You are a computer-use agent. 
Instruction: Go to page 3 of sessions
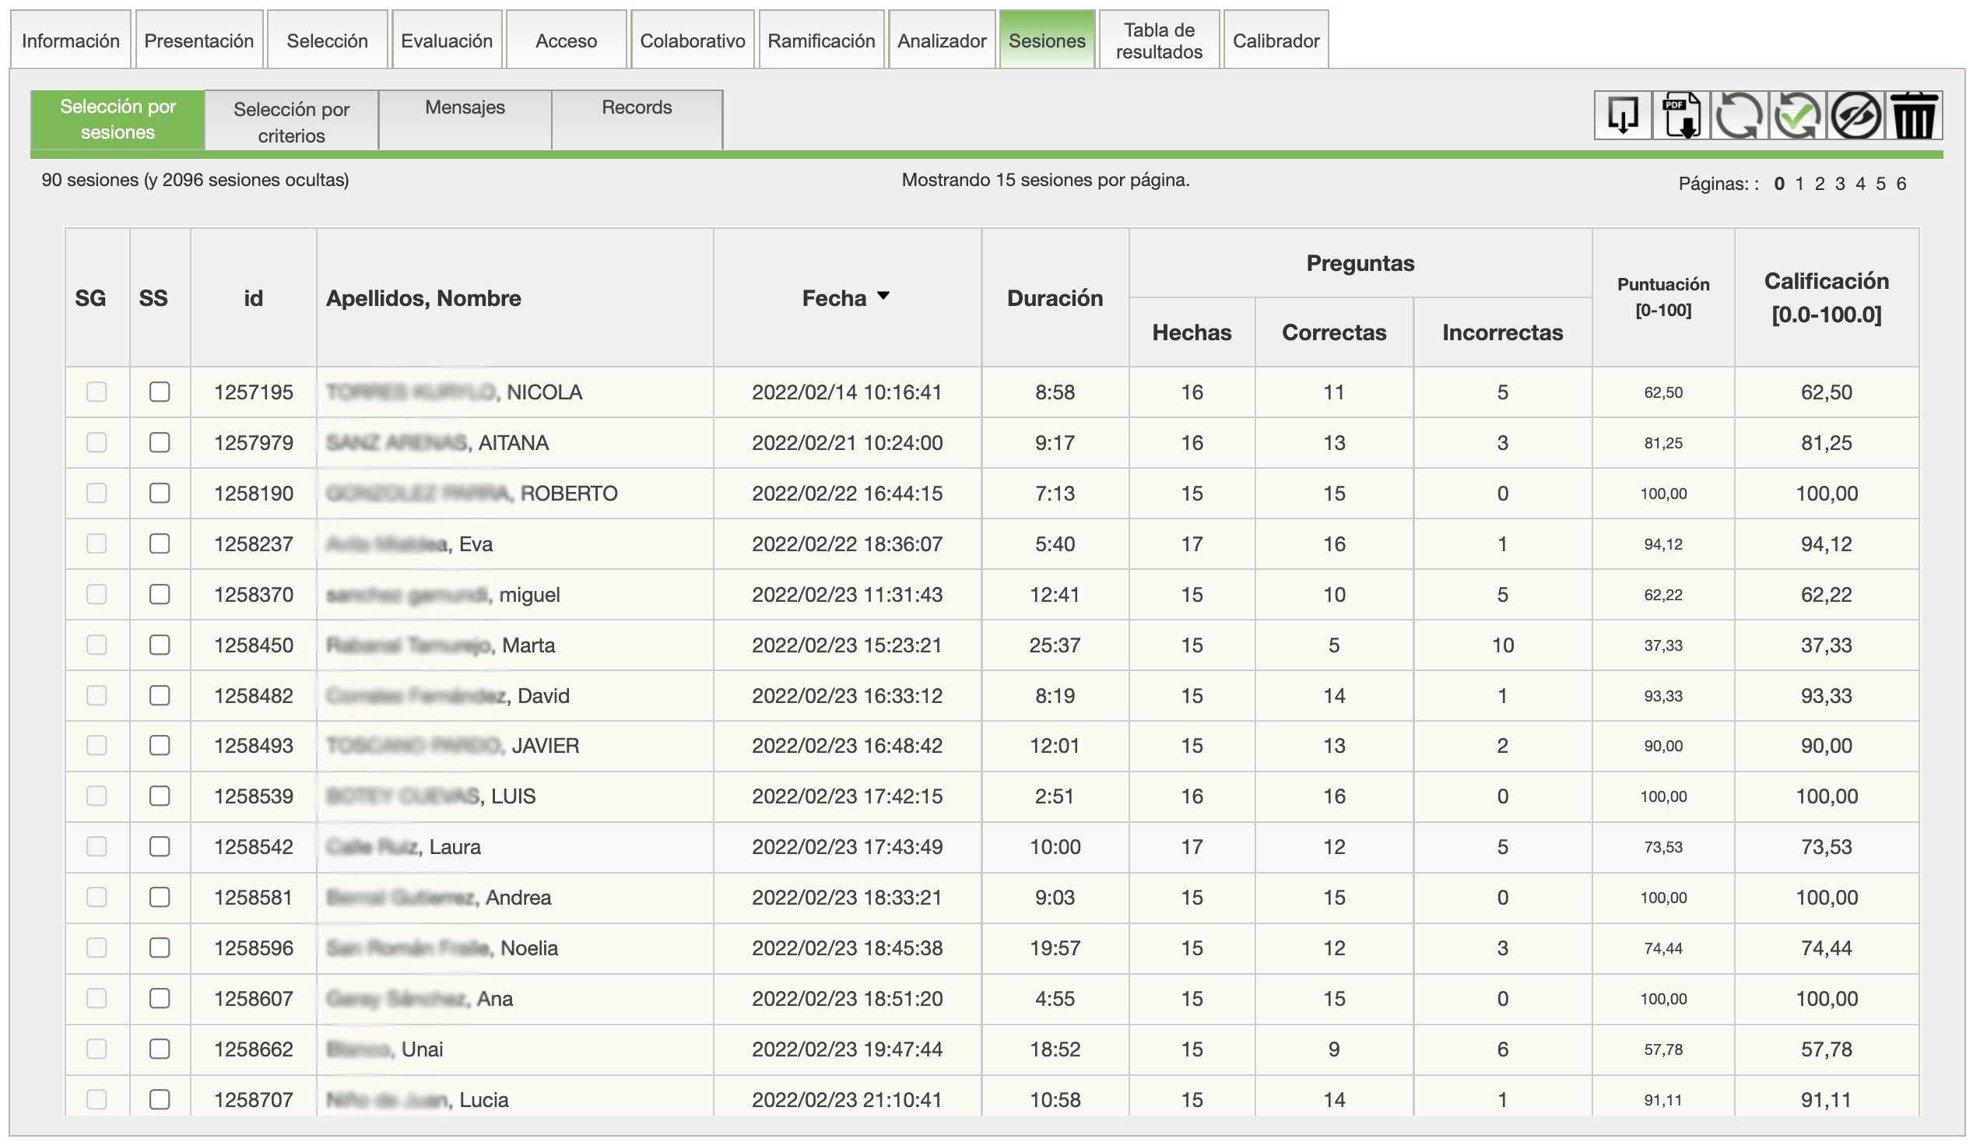[1839, 184]
